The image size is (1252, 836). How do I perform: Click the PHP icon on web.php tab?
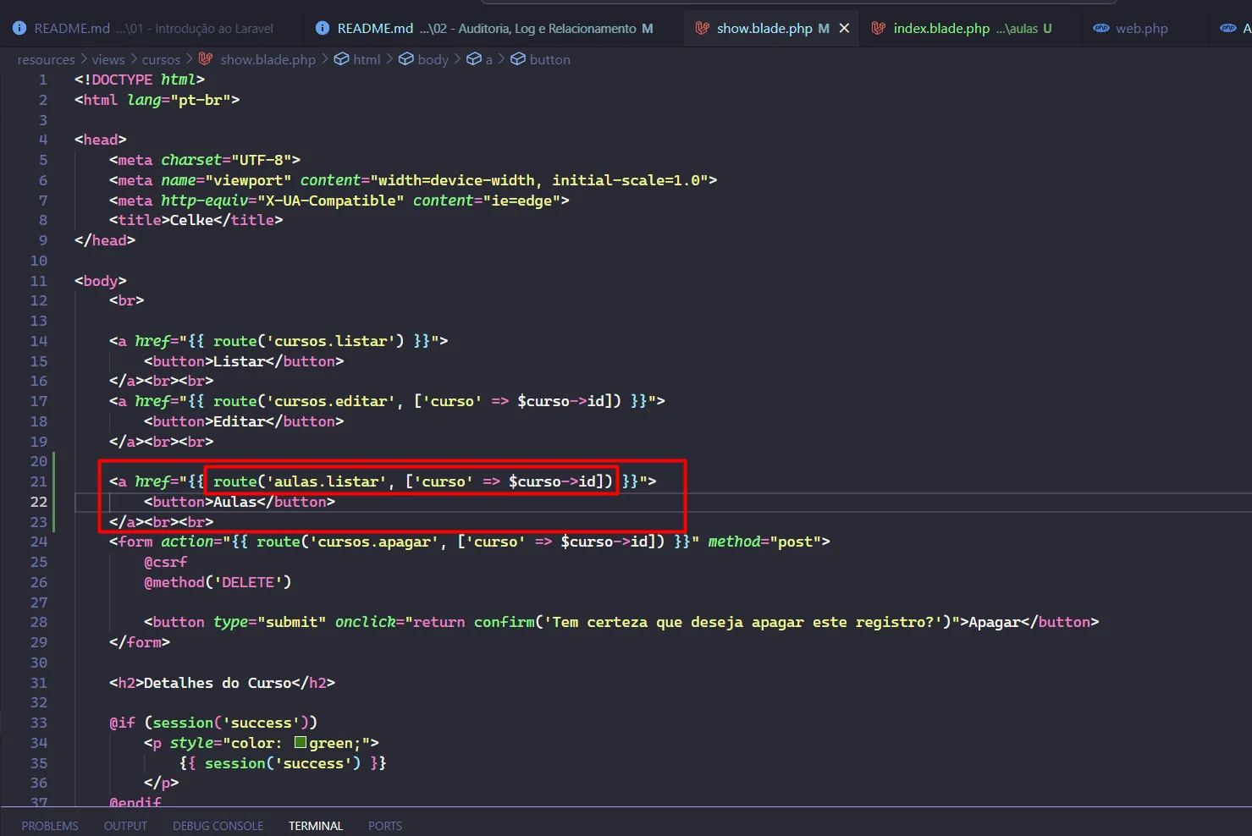(x=1100, y=28)
